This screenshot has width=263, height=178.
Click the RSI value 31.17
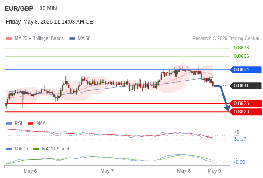(x=240, y=139)
